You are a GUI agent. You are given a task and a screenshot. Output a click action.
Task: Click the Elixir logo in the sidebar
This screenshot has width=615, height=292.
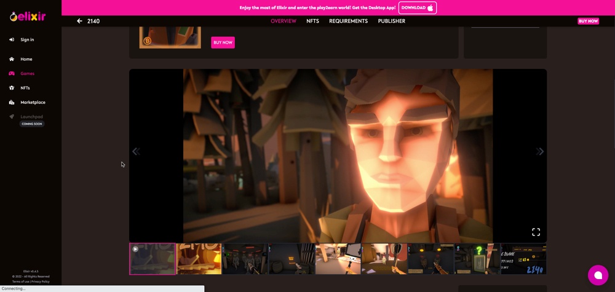[28, 17]
